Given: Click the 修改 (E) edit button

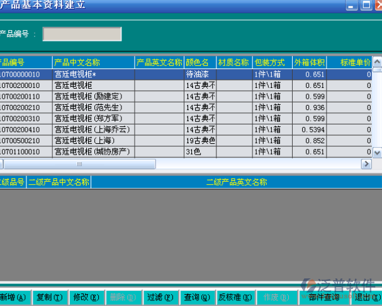Looking at the screenshot, I should click(x=86, y=297).
